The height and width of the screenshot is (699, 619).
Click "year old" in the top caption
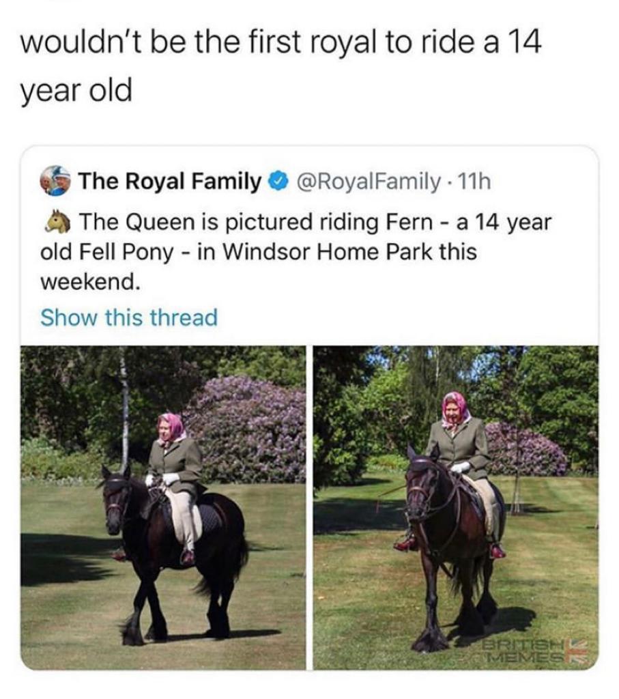point(76,91)
